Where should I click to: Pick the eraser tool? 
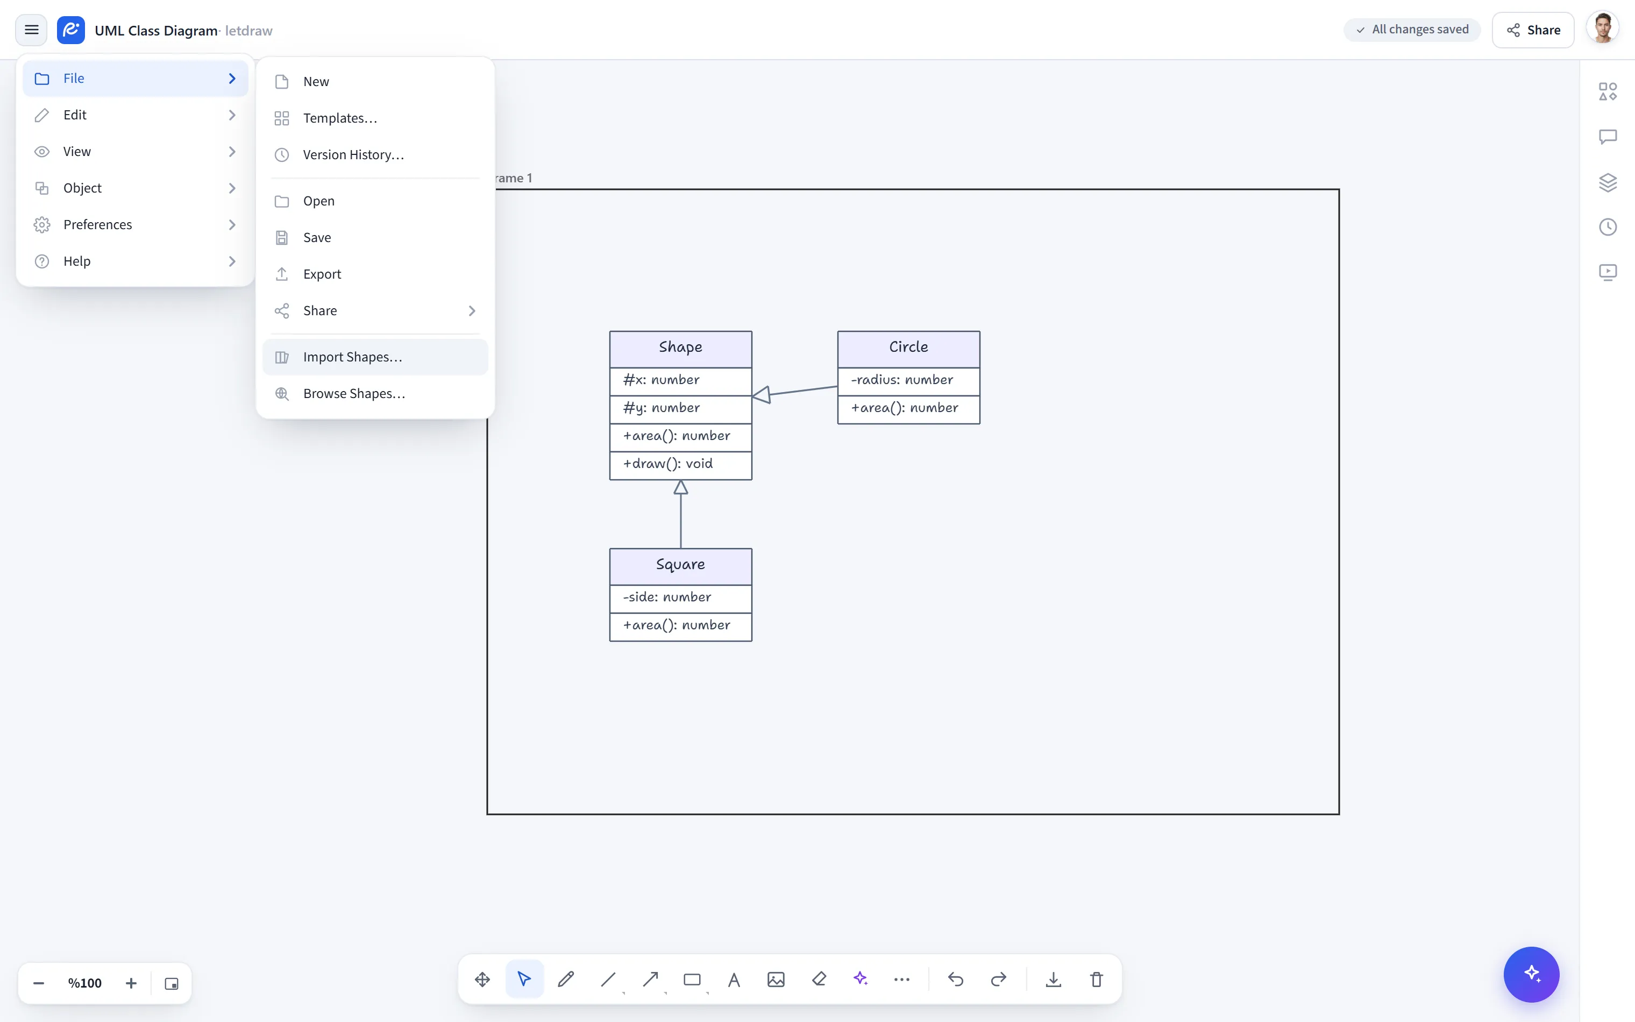point(819,980)
